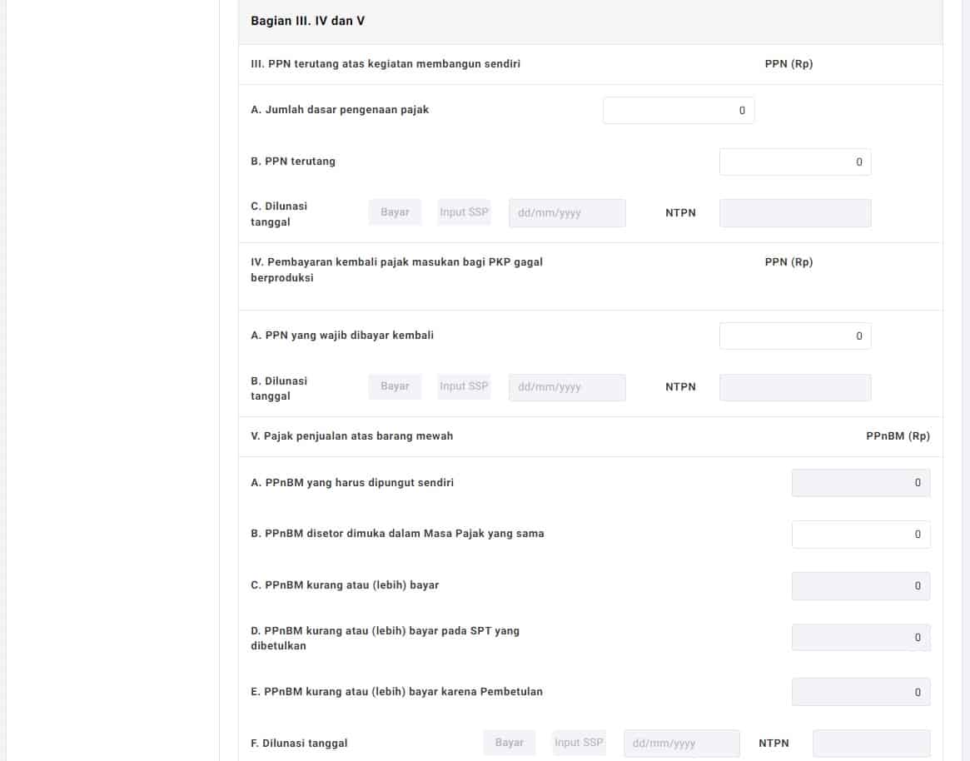Click the NTPN field in section III

794,213
